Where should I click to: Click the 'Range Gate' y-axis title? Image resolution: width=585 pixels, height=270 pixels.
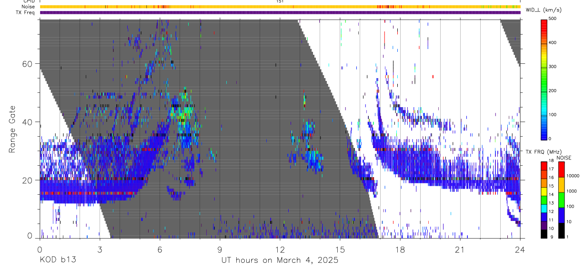[x=12, y=129]
